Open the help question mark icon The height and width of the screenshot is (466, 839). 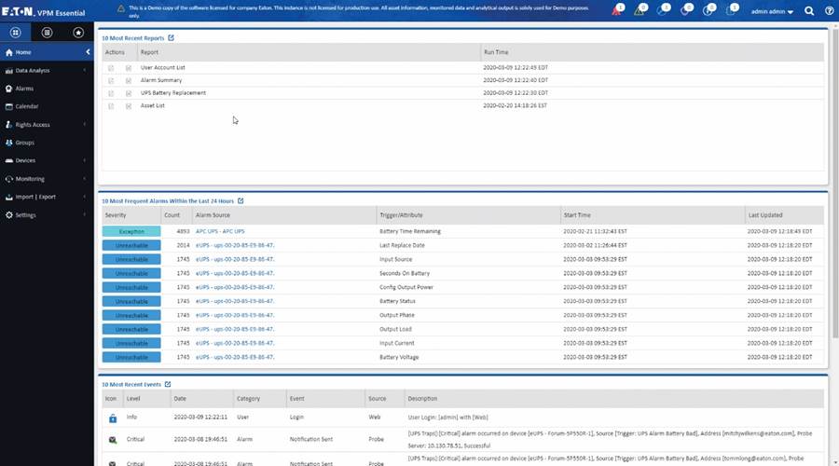[x=829, y=11]
